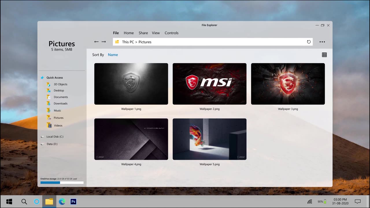This screenshot has width=370, height=208.
Task: Open Wi-Fi network status in tray
Action: (x=310, y=202)
